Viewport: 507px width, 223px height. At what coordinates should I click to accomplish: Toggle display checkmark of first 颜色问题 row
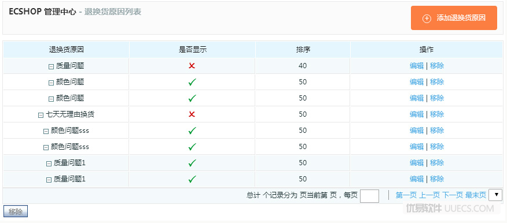192,82
